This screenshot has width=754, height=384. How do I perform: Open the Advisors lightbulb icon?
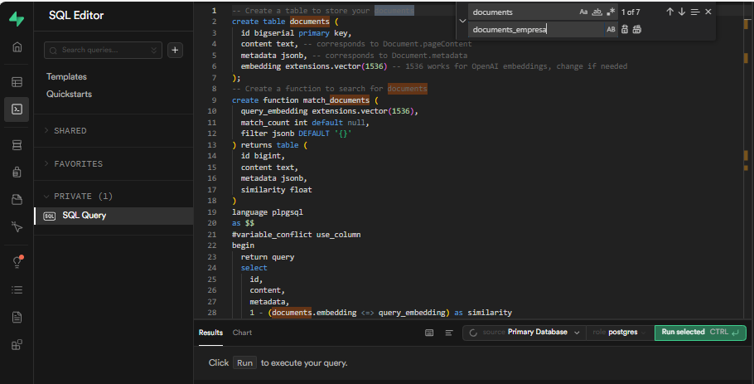pos(17,262)
